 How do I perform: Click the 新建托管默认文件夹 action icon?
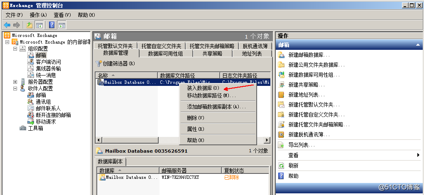282,105
